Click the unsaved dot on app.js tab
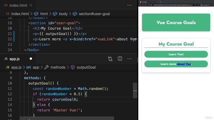Viewport: 214px width, 120px height. click(31, 59)
